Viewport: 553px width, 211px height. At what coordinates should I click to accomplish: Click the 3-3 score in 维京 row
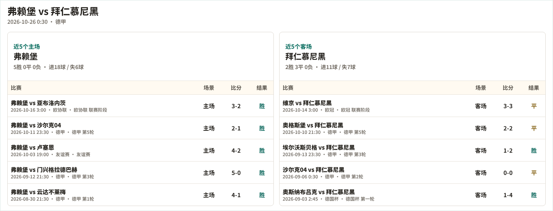(x=508, y=106)
